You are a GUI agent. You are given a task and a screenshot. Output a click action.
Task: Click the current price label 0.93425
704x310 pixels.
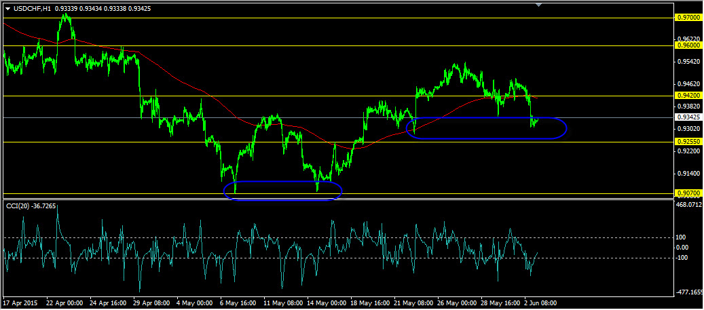point(688,117)
